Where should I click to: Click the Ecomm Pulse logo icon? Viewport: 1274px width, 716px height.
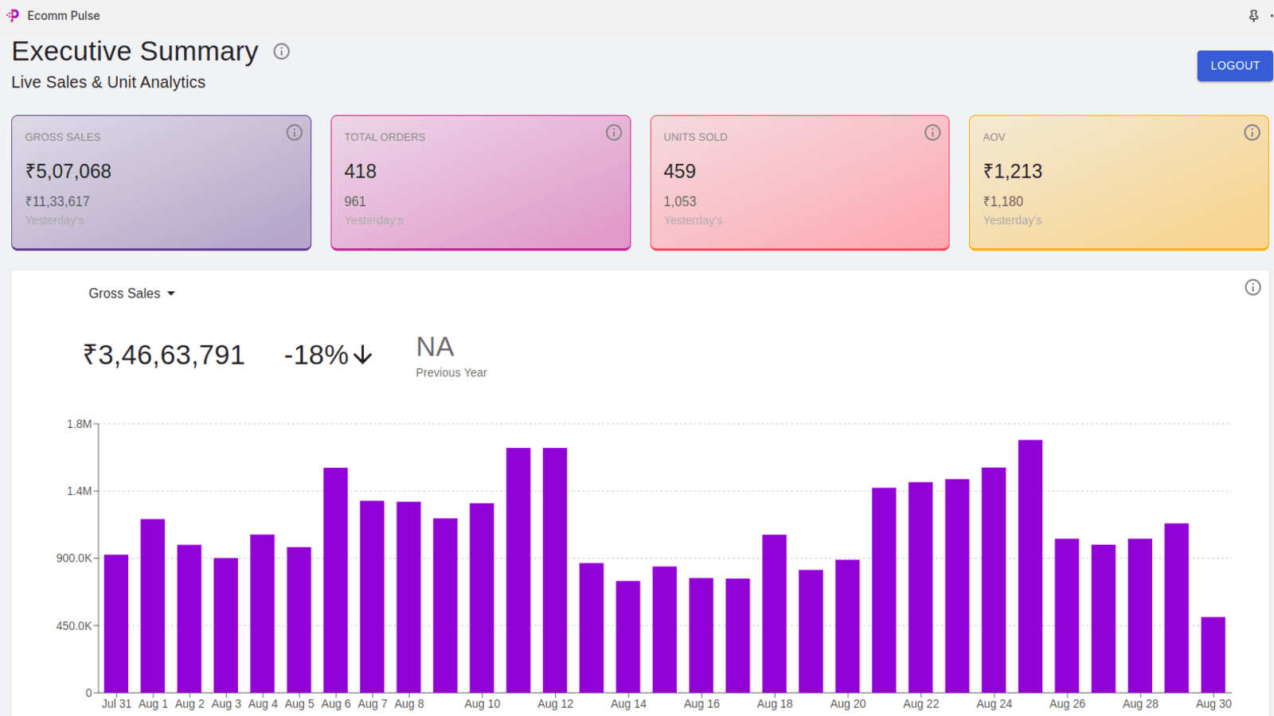tap(13, 15)
